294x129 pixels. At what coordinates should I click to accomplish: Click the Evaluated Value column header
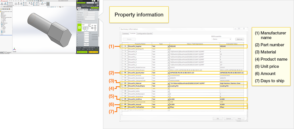coord(232,43)
